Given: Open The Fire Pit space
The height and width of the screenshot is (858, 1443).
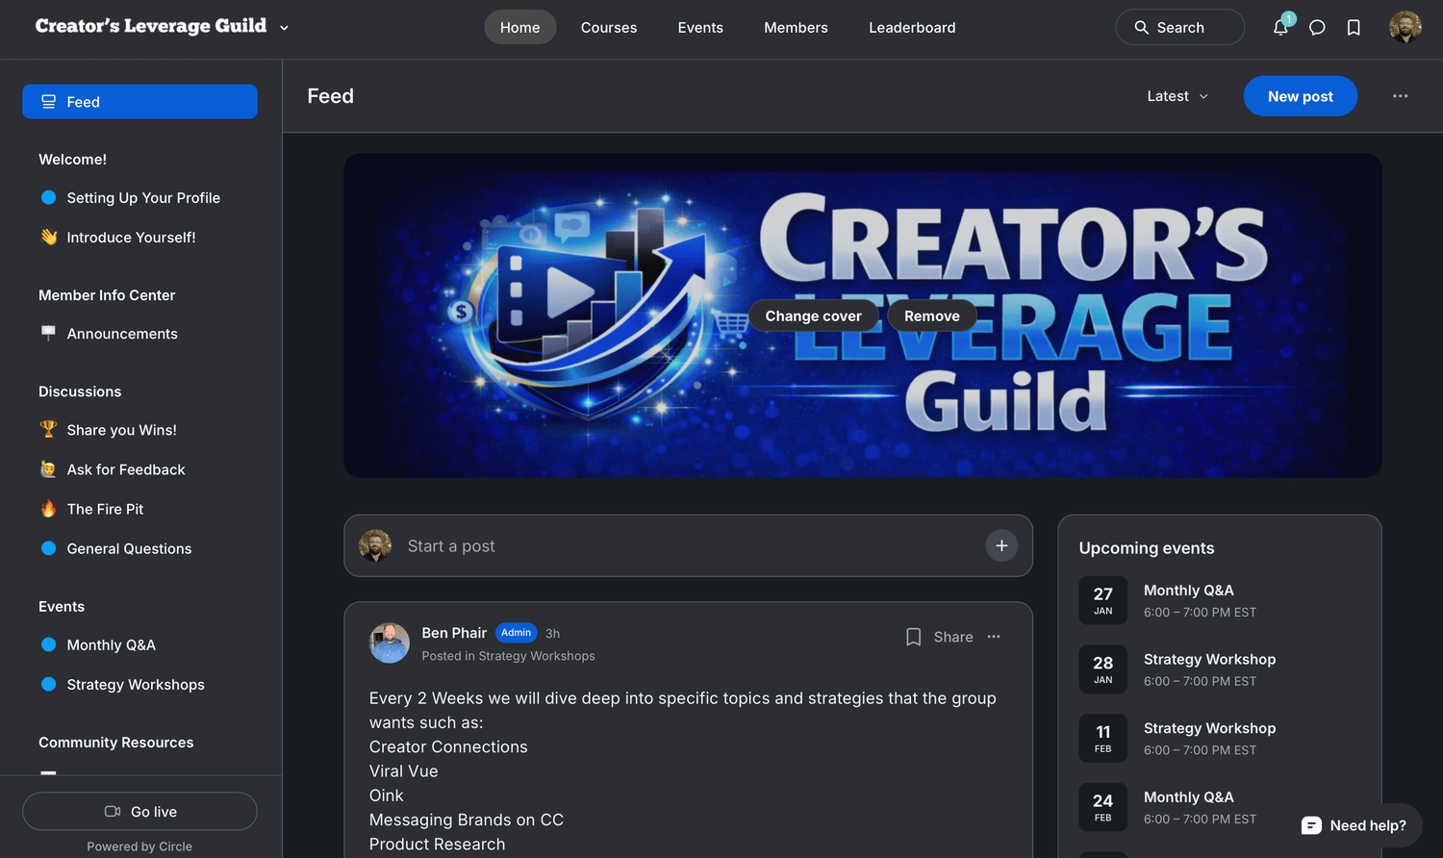Looking at the screenshot, I should tap(139, 509).
